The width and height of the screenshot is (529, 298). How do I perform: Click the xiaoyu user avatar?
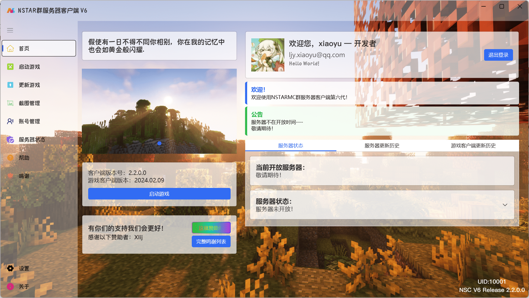[268, 55]
